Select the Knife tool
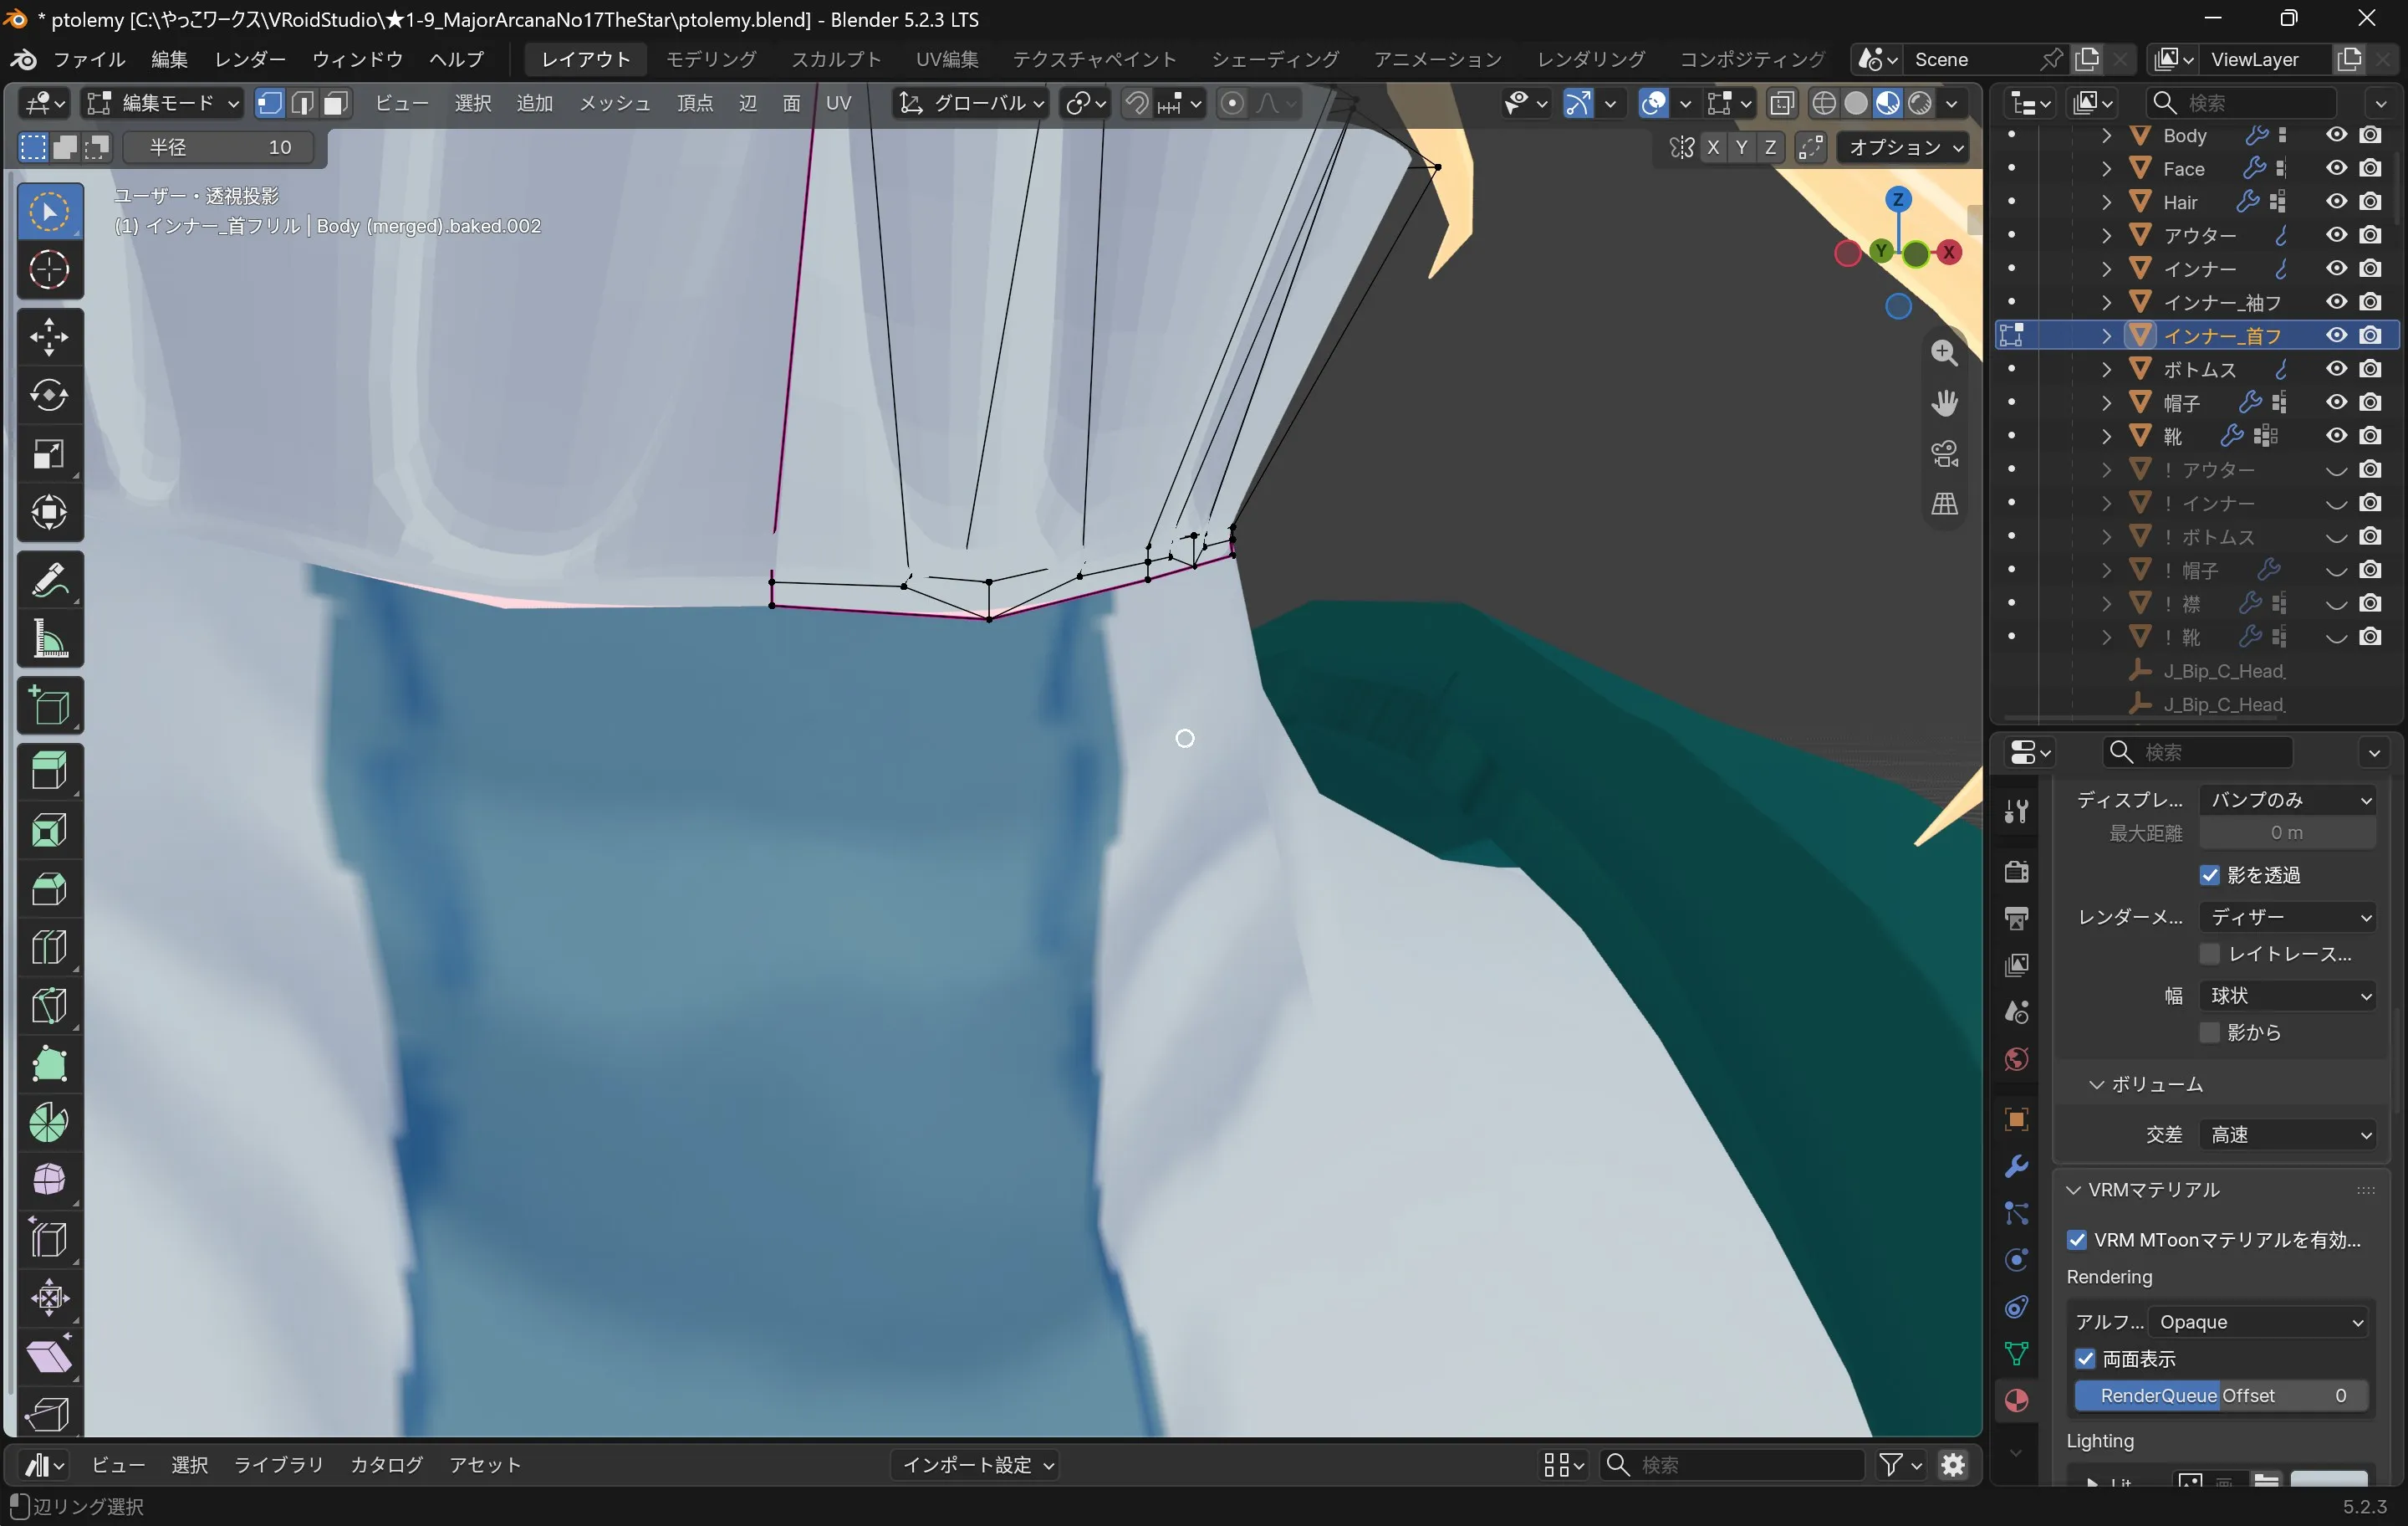 coord(49,1006)
